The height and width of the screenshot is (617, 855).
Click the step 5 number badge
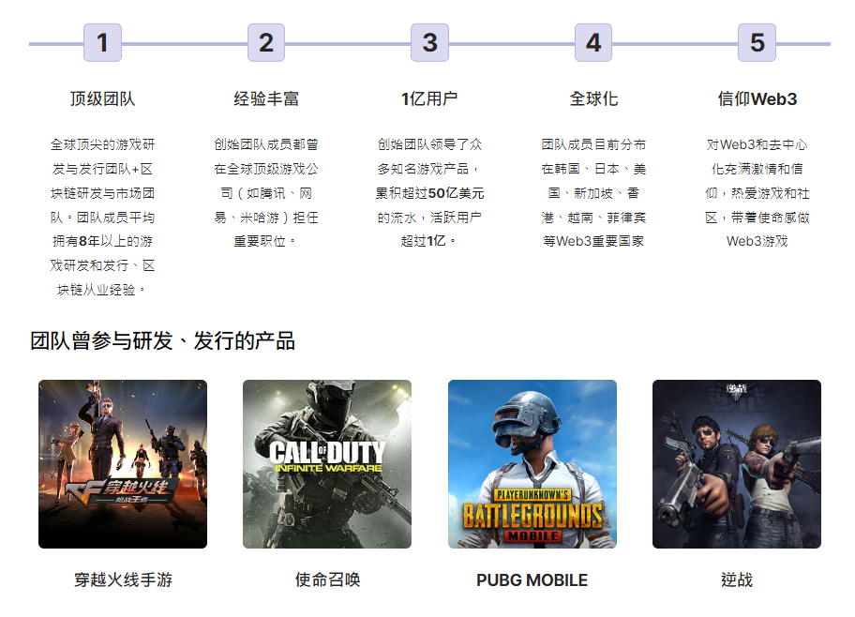tap(757, 42)
